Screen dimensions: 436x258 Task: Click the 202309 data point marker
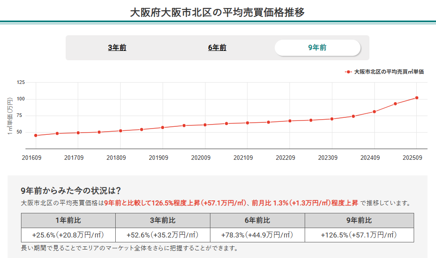coord(332,119)
